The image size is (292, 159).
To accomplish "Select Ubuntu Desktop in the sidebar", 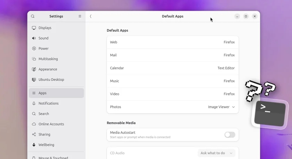I will (x=56, y=80).
